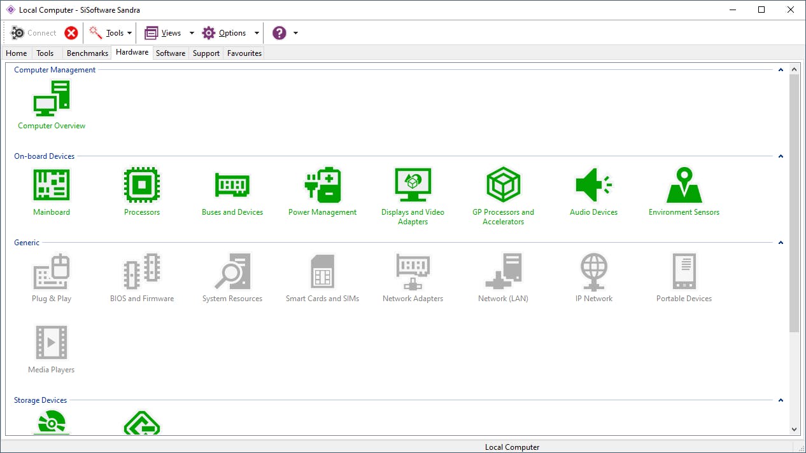The image size is (806, 453).
Task: Open the Mainboard information module
Action: (51, 184)
